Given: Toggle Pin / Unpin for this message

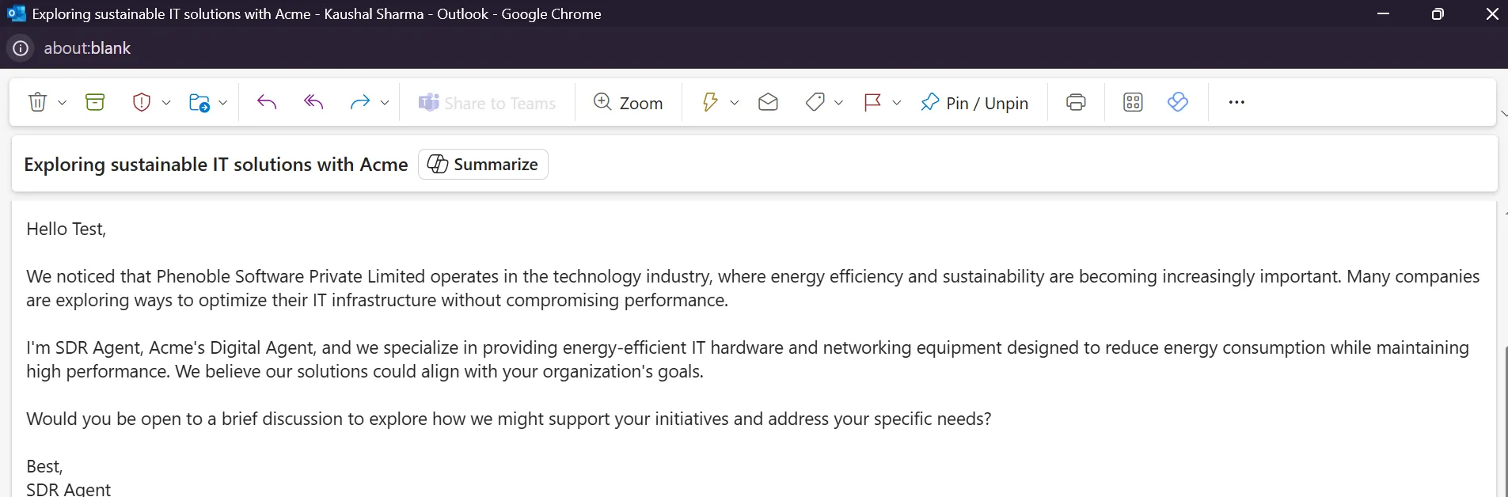Looking at the screenshot, I should (x=974, y=103).
